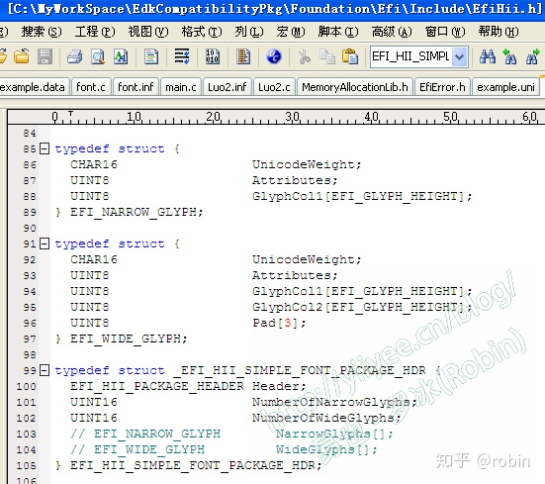The width and height of the screenshot is (545, 484).
Task: Click in the EFI_HII_SIMPL find text field
Action: 411,56
